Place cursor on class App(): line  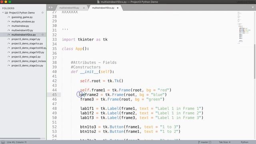[75, 49]
